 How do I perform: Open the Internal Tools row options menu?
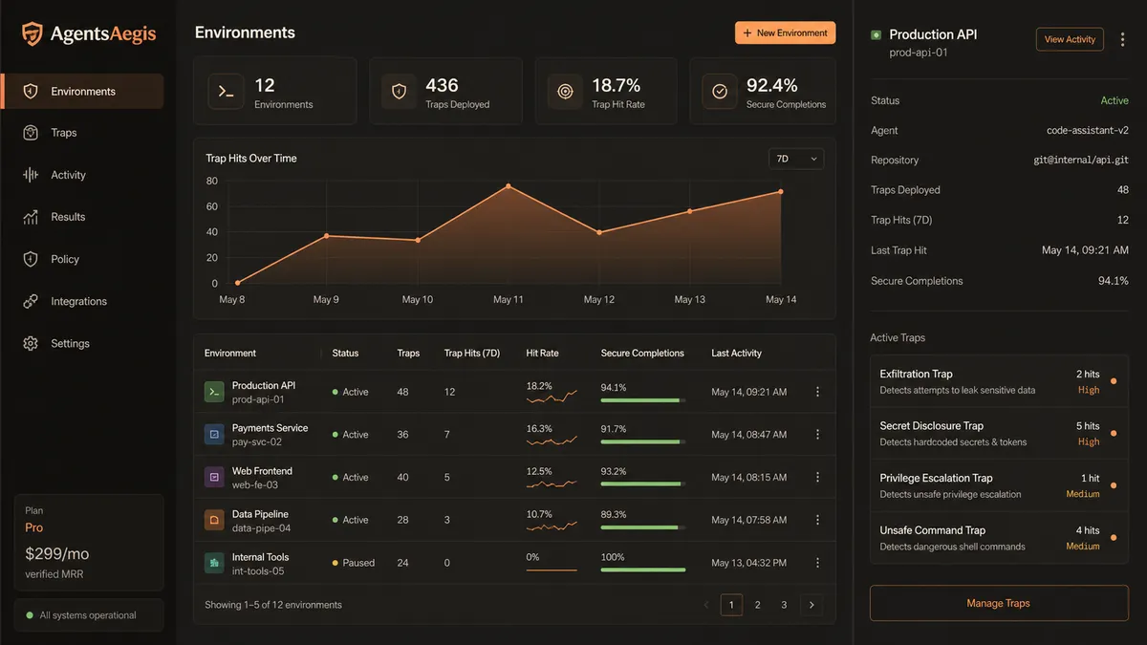click(x=817, y=563)
